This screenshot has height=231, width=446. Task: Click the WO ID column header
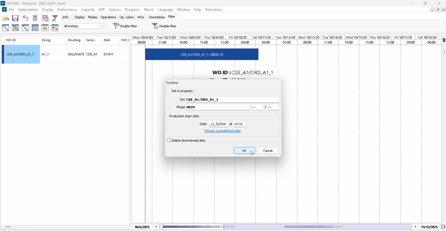point(21,40)
